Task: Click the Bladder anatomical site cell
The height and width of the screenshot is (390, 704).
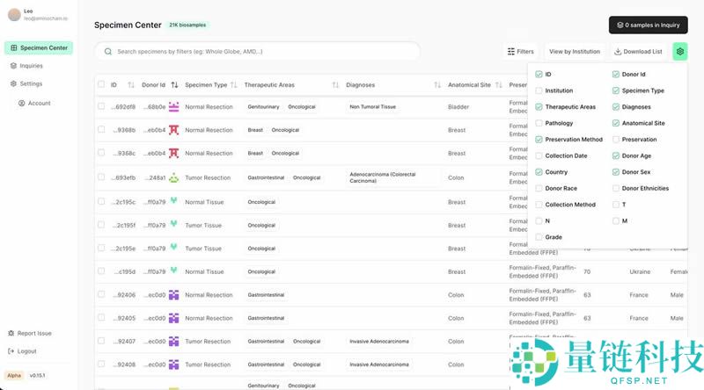Action: point(458,106)
